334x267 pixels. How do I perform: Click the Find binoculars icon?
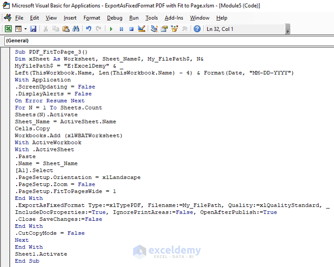(x=76, y=29)
